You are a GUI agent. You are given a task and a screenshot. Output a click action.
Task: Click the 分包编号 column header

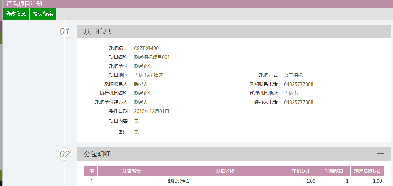pyautogui.click(x=132, y=171)
